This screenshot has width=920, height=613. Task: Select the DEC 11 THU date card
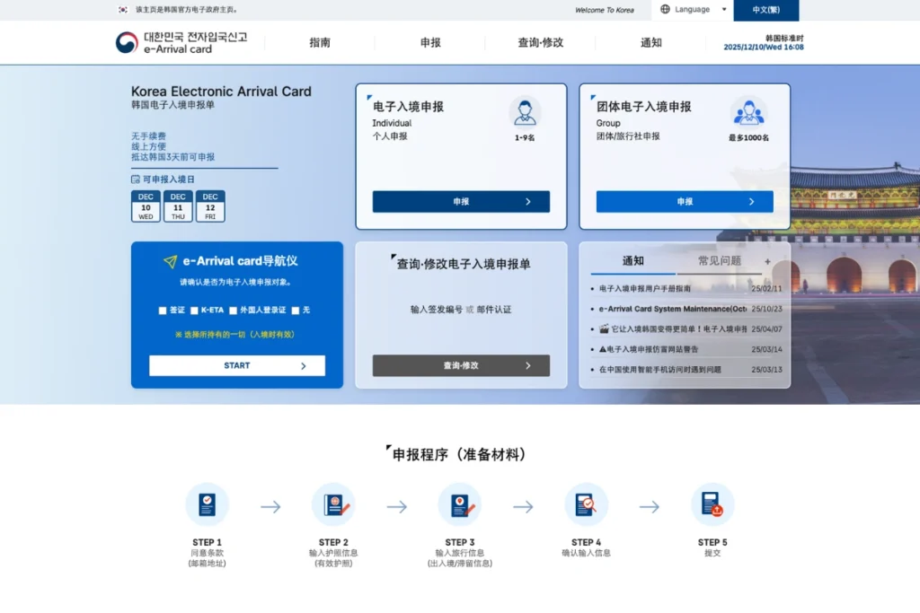click(x=177, y=206)
